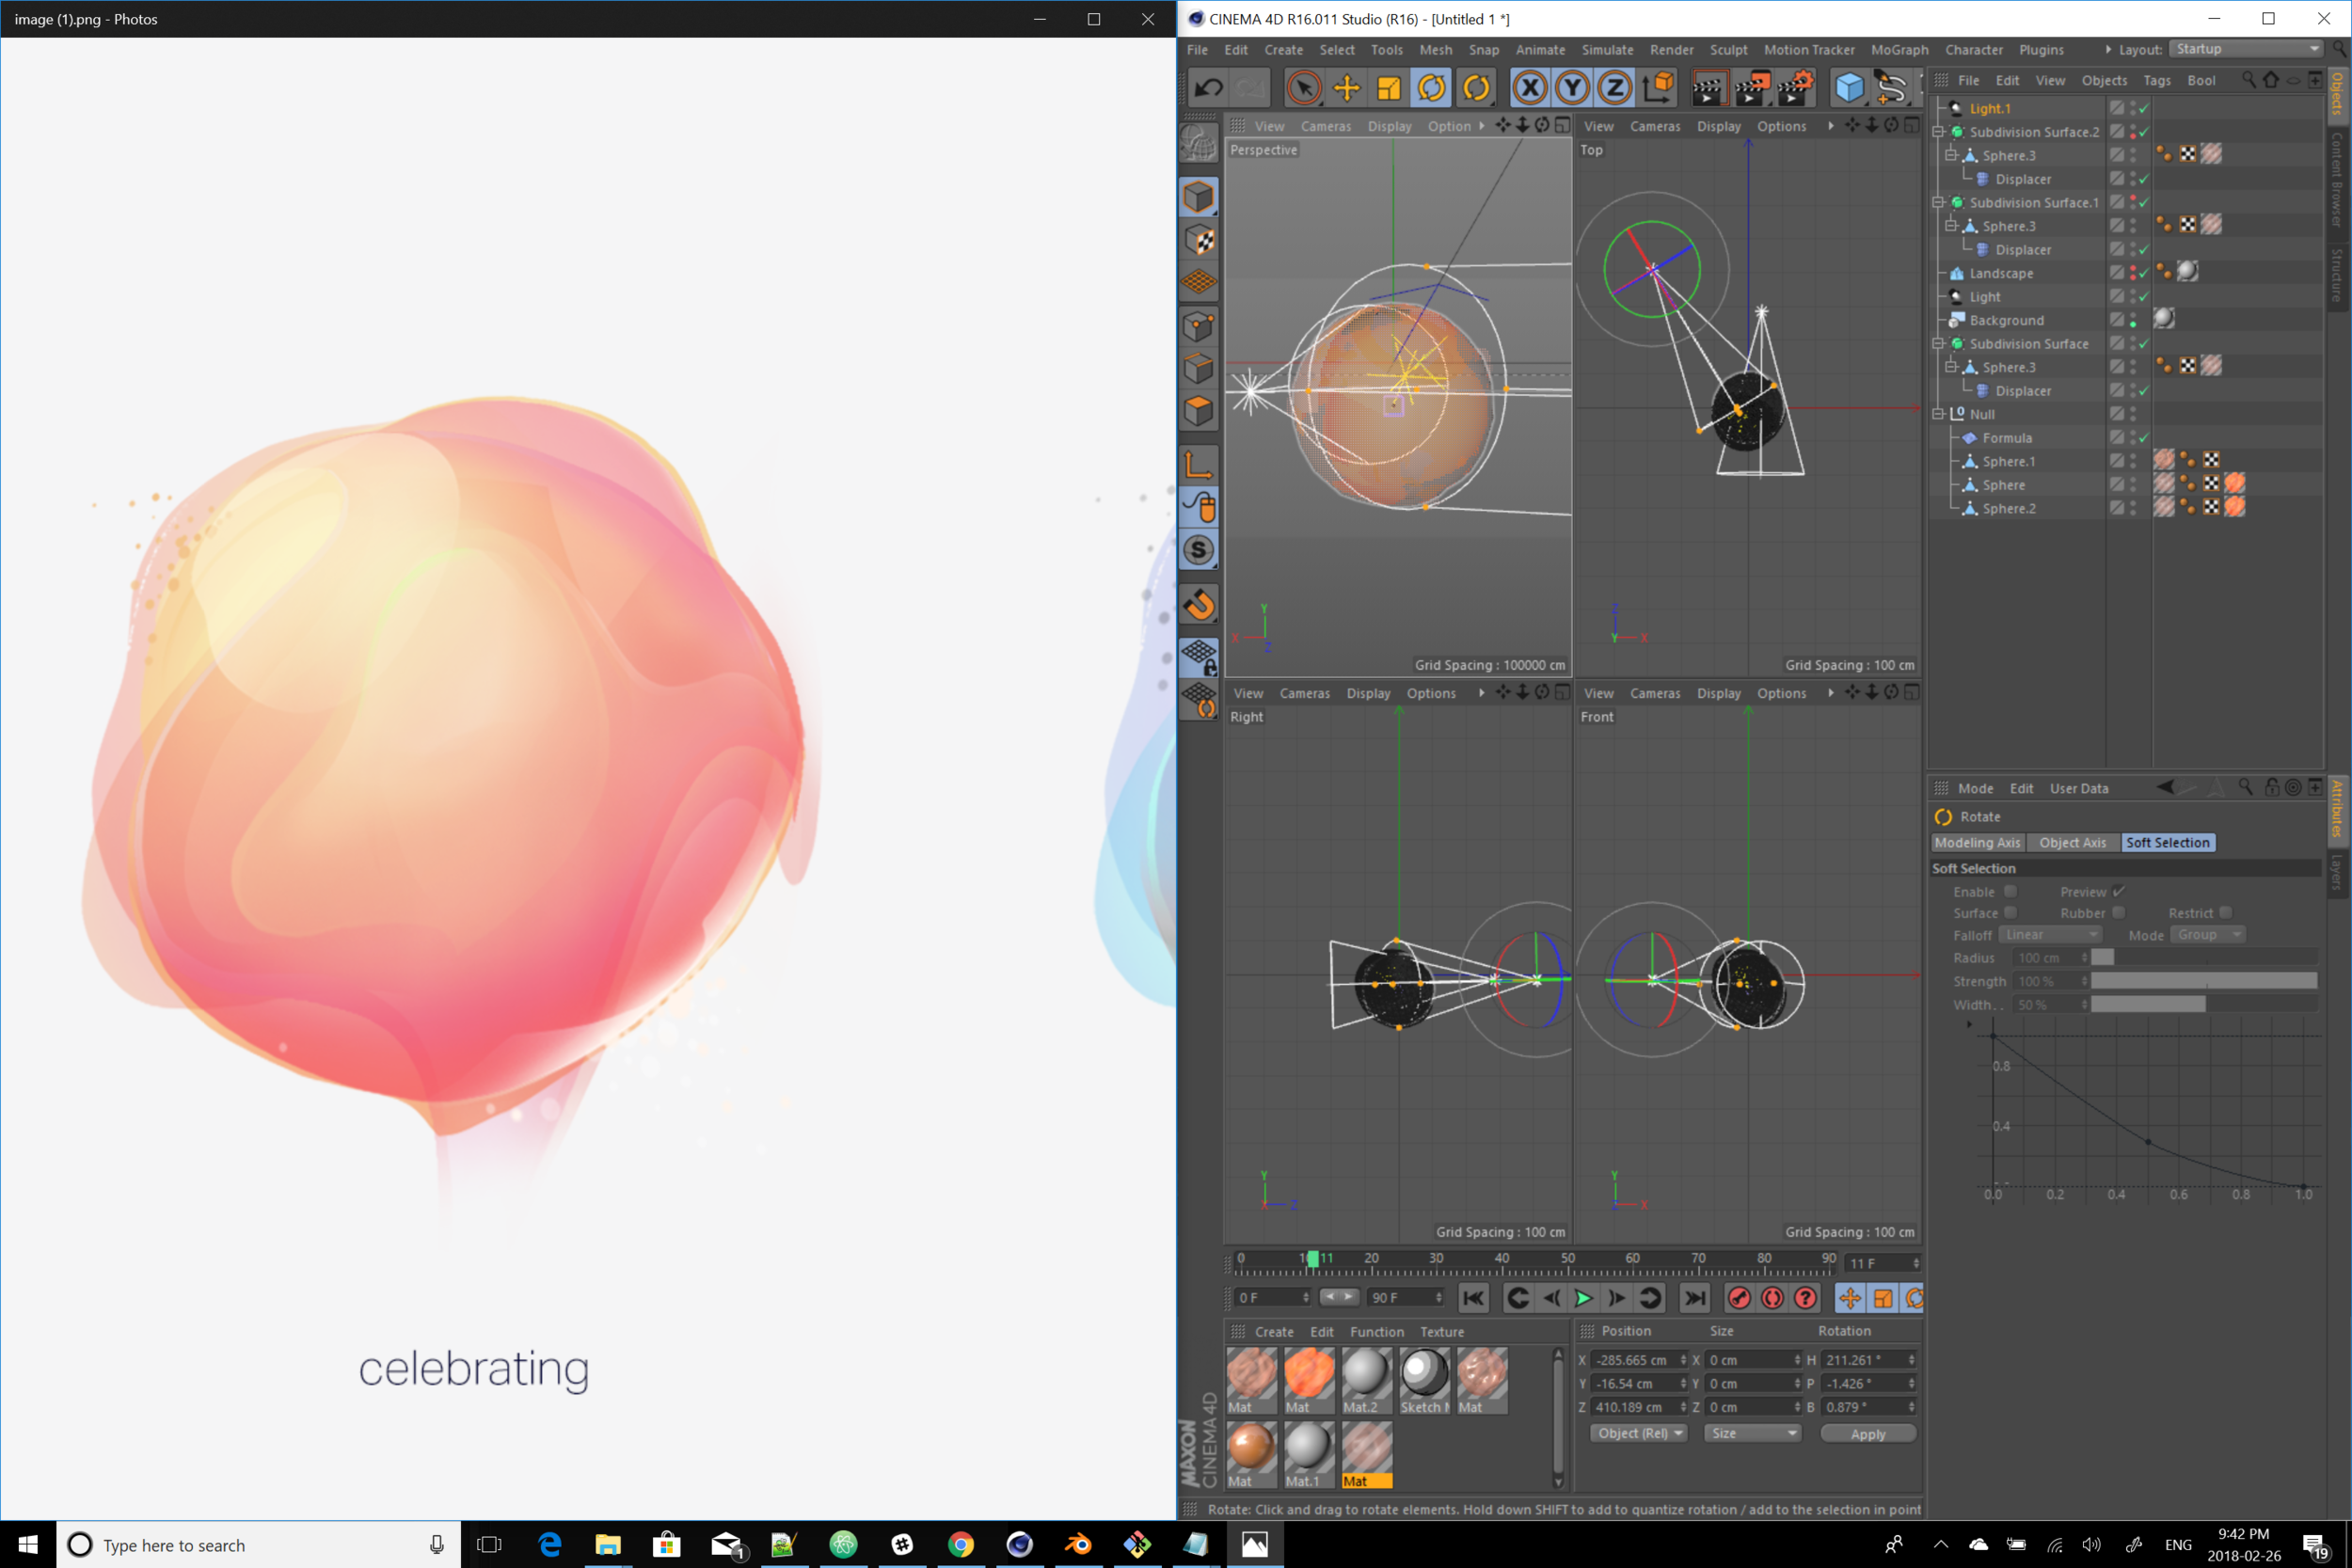Click the Apply button in coordinates panel
The width and height of the screenshot is (2352, 1568).
[x=1867, y=1433]
